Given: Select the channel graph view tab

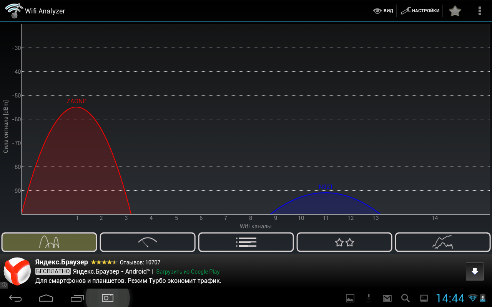Looking at the screenshot, I should [x=49, y=242].
